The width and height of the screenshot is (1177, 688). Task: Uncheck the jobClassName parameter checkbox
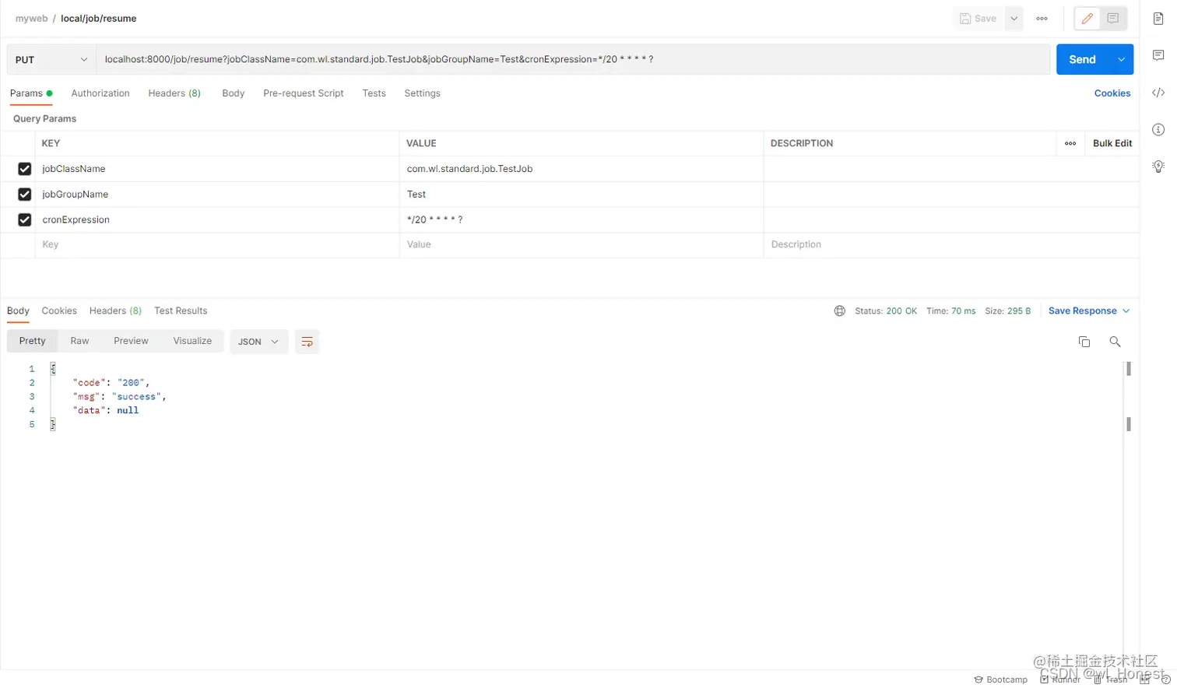pyautogui.click(x=24, y=169)
